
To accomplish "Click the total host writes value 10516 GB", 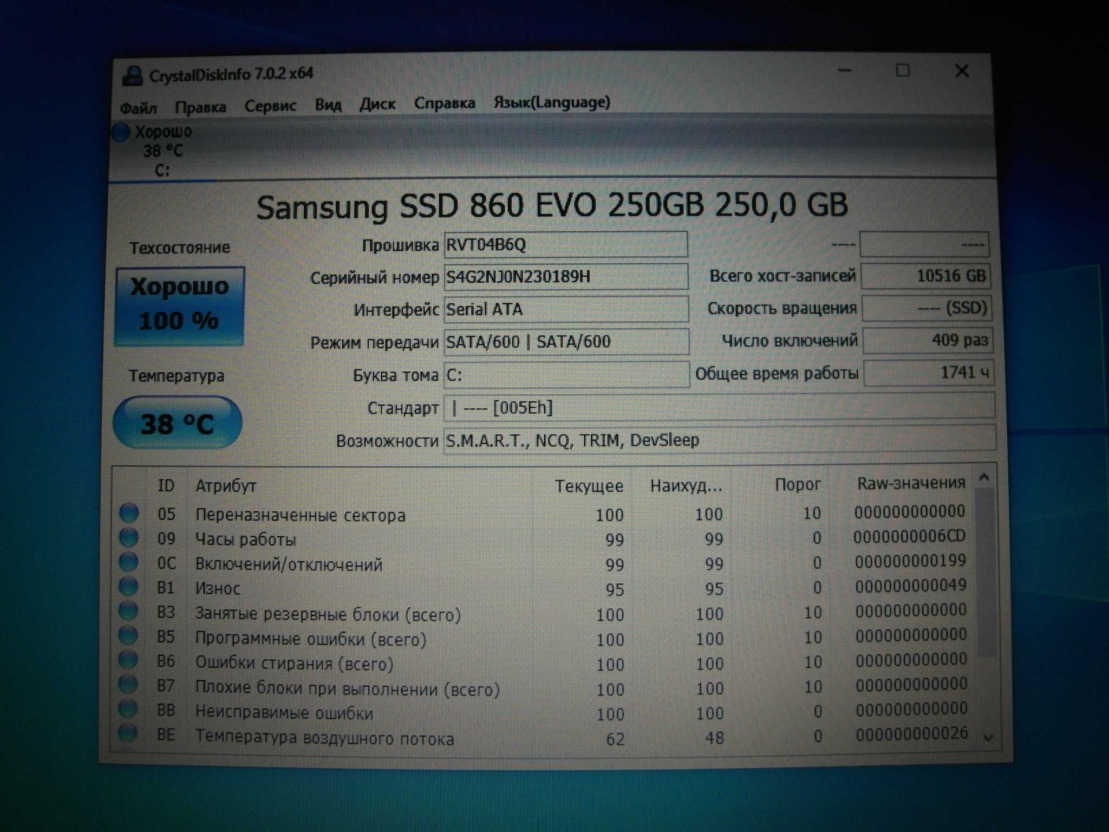I will pos(926,276).
